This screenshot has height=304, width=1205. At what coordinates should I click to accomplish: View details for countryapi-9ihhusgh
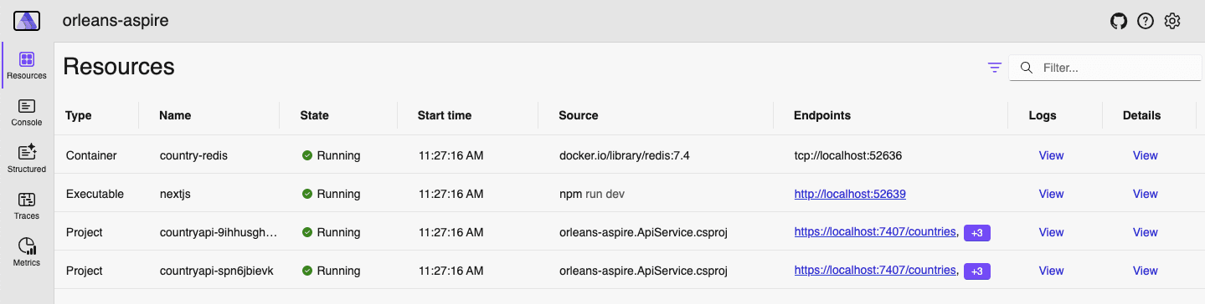(x=1145, y=232)
